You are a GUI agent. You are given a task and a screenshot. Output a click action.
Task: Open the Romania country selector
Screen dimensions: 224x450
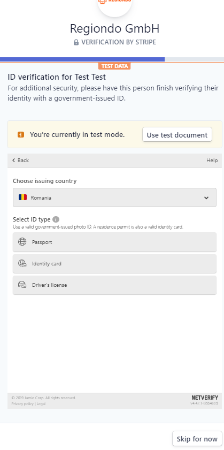click(x=114, y=197)
